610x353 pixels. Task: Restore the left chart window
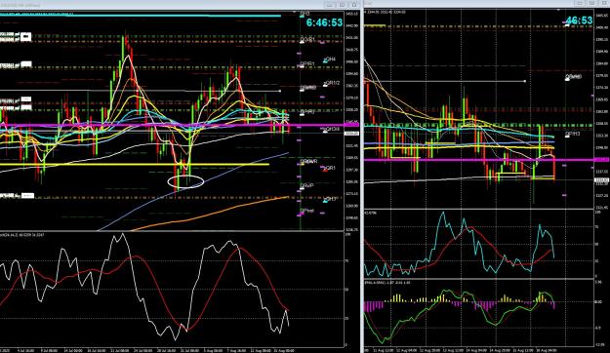tap(342, 5)
